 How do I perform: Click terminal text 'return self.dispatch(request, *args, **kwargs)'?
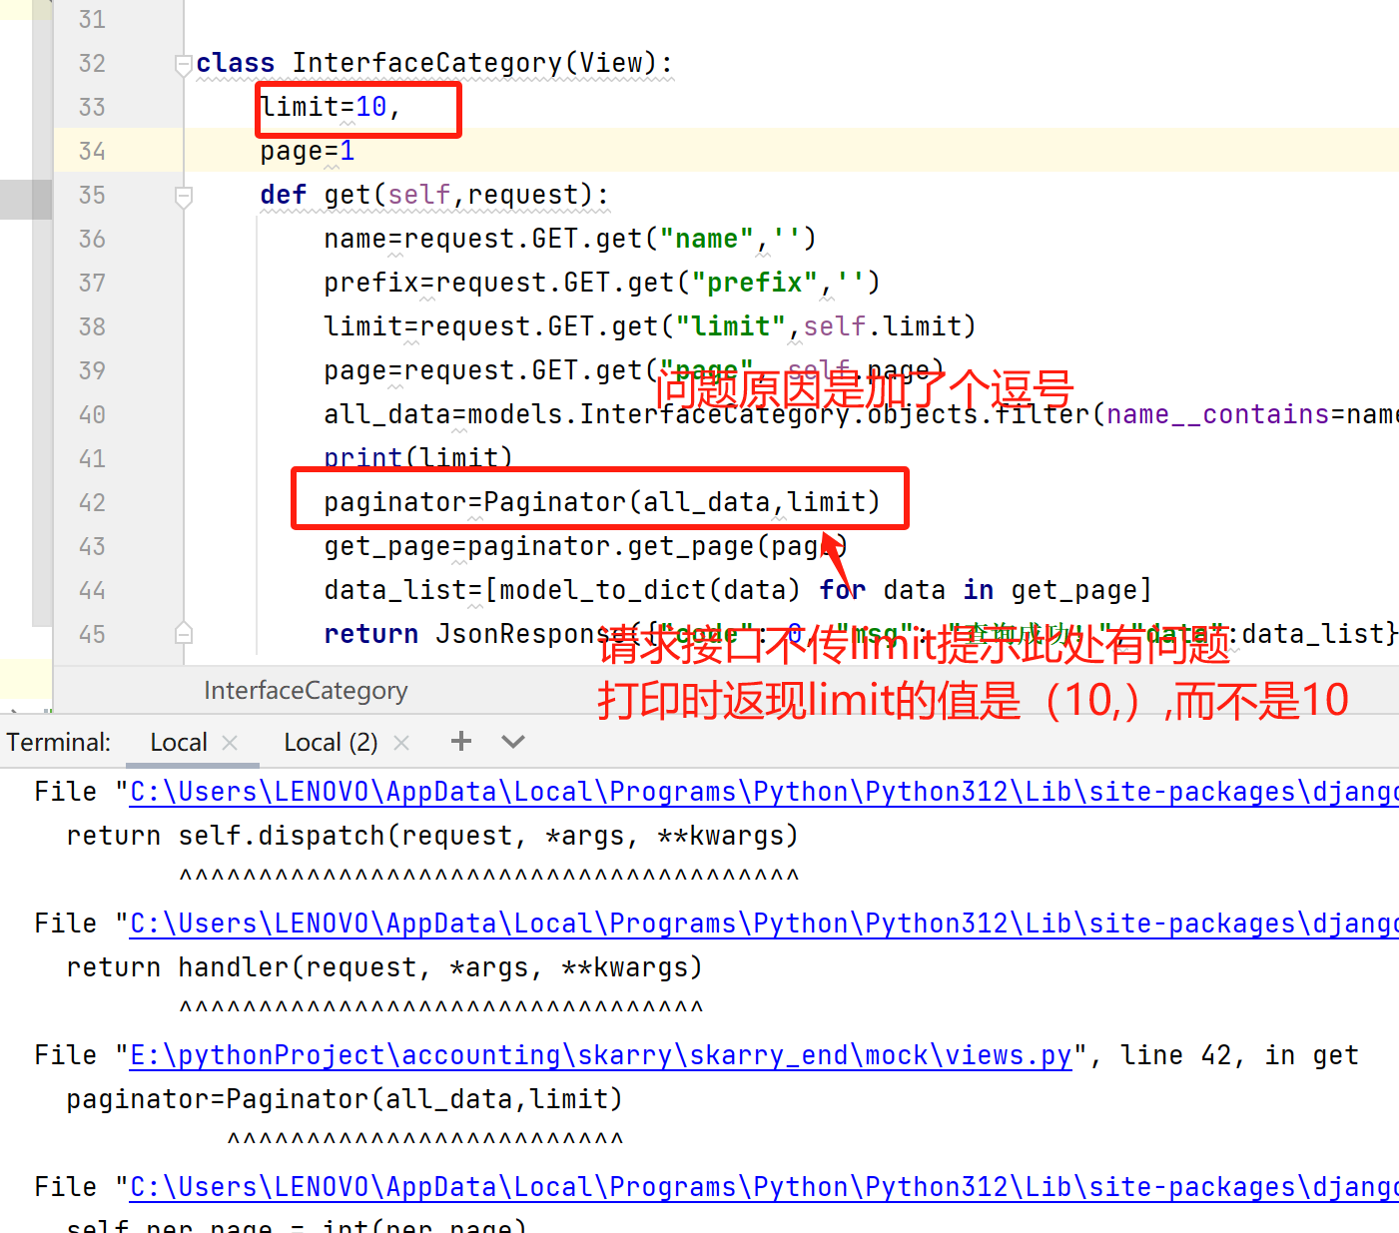(432, 836)
